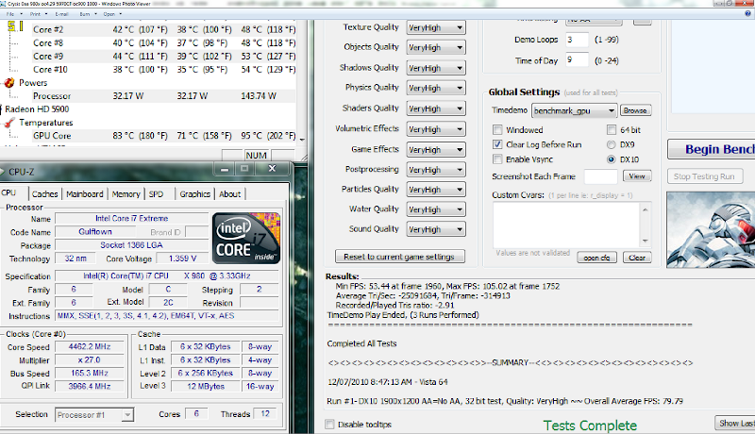755x434 pixels.
Task: Click inside the Custom Cvars text area
Action: [x=567, y=225]
